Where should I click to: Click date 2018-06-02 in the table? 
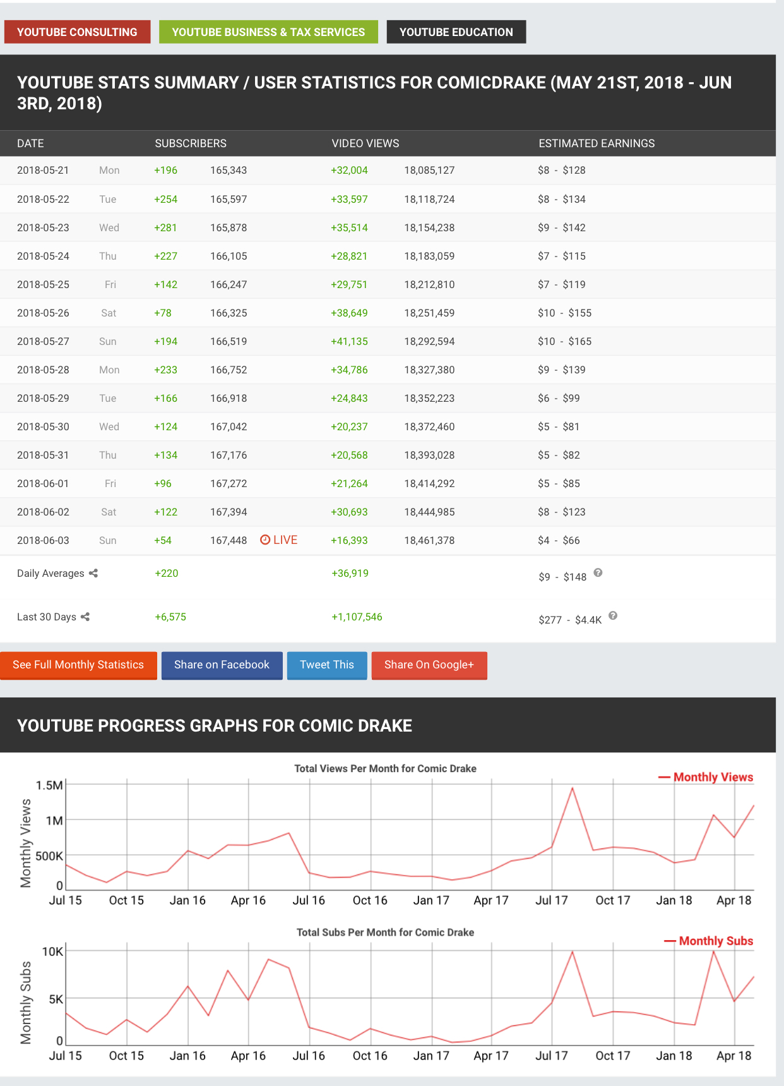pos(43,512)
